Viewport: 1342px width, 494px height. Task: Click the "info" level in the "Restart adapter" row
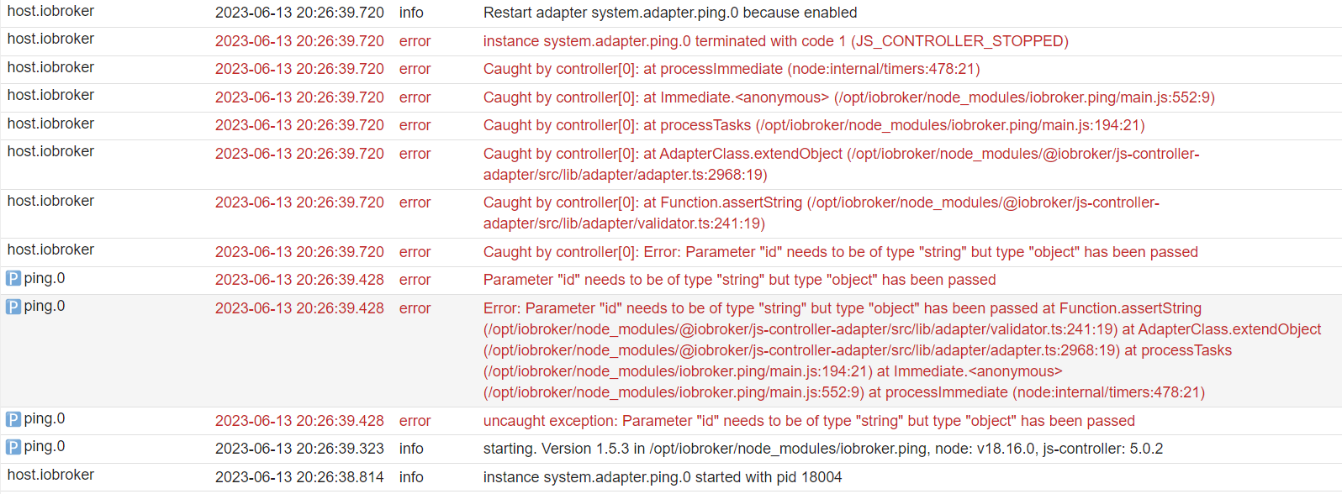[411, 13]
